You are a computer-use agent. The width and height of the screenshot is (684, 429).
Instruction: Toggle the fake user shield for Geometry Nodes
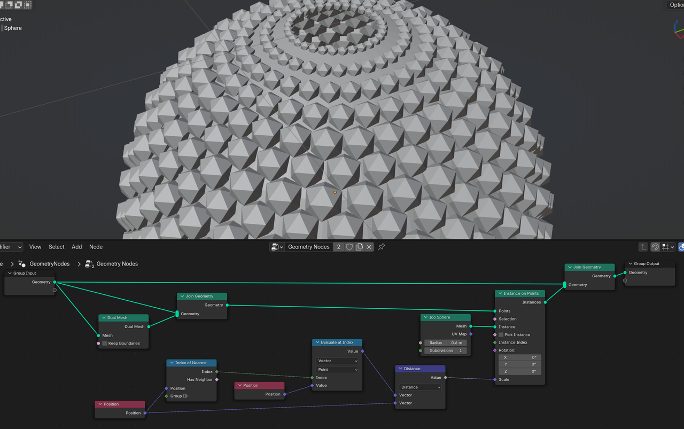point(349,247)
